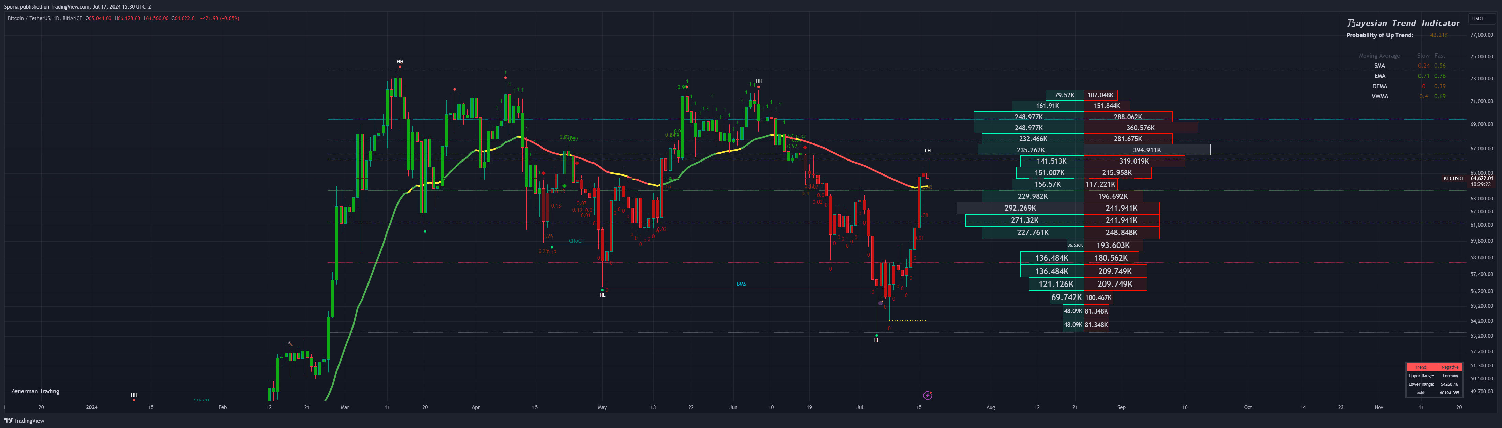Click the Bayesian Trend Indicator title
The height and width of the screenshot is (428, 1502).
pos(1403,23)
